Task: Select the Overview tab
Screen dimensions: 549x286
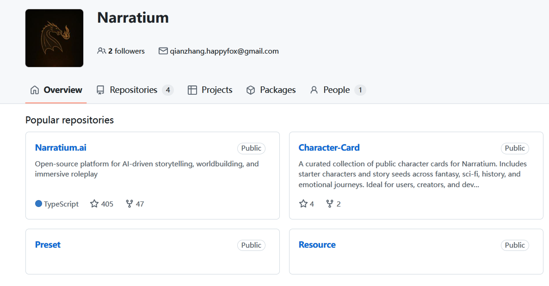Action: pyautogui.click(x=56, y=90)
